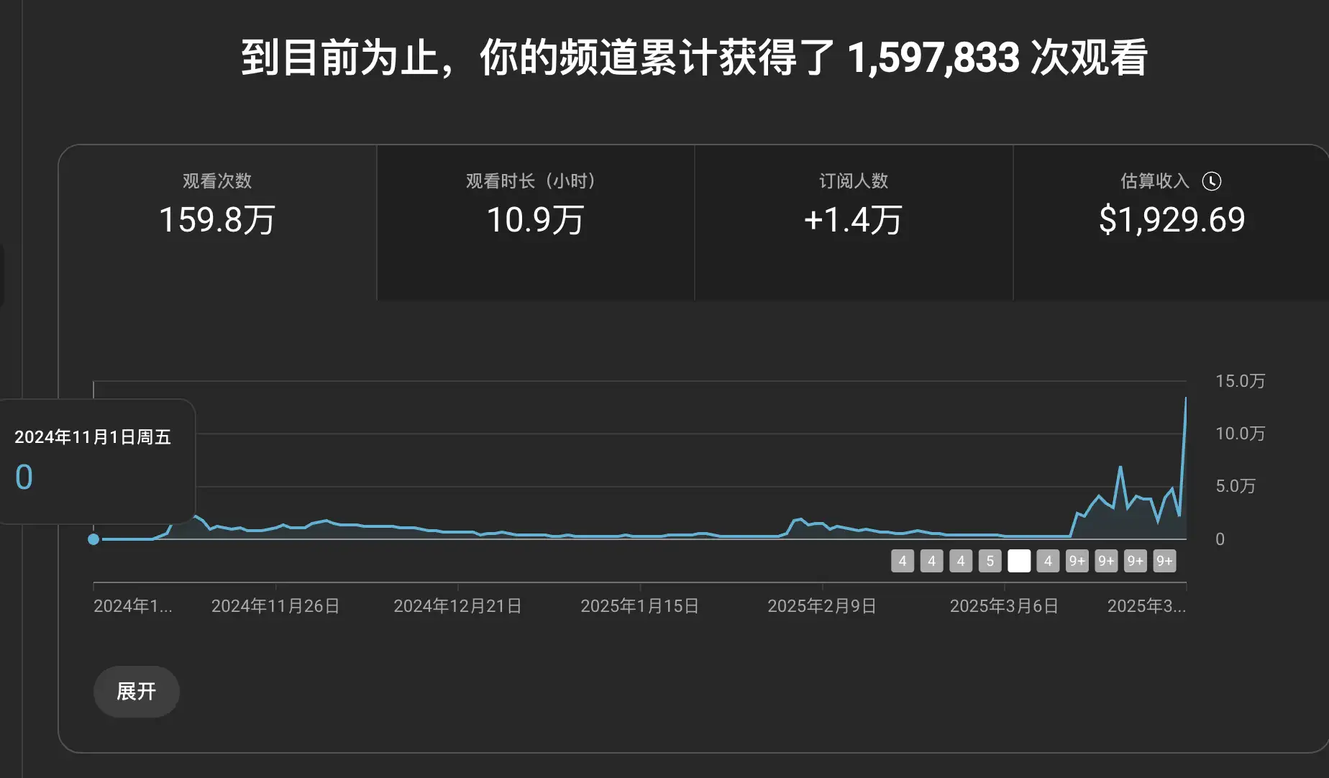Viewport: 1329px width, 778px height.
Task: Click the blue data point at chart start
Action: 93,539
